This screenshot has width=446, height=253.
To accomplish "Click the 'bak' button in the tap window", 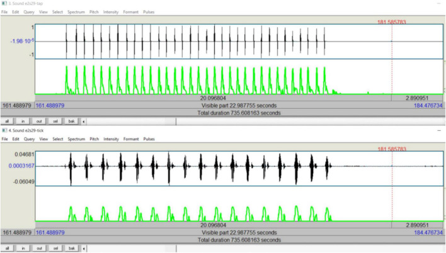I will pyautogui.click(x=71, y=121).
